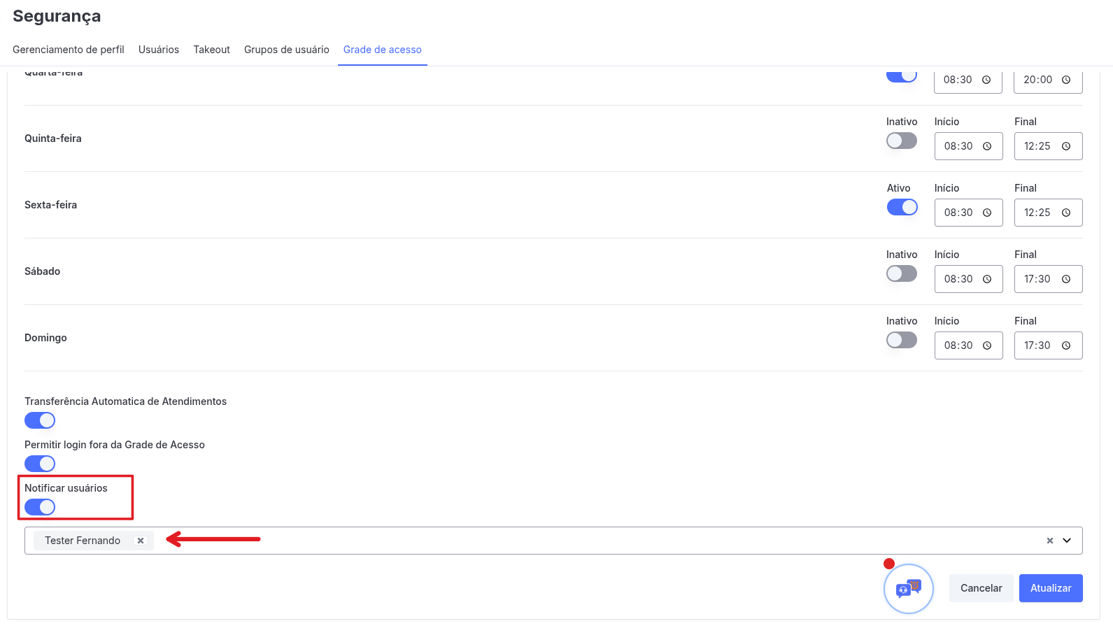Click Sexta-feira Início time input field
1113x642 pixels.
[958, 213]
